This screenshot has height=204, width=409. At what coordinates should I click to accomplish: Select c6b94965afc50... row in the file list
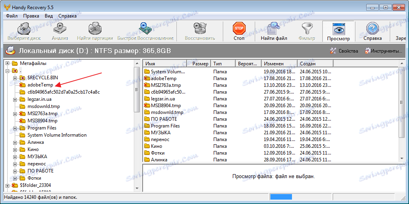coord(271,92)
